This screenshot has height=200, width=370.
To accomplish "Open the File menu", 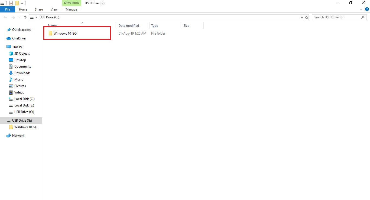I will 8,9.
